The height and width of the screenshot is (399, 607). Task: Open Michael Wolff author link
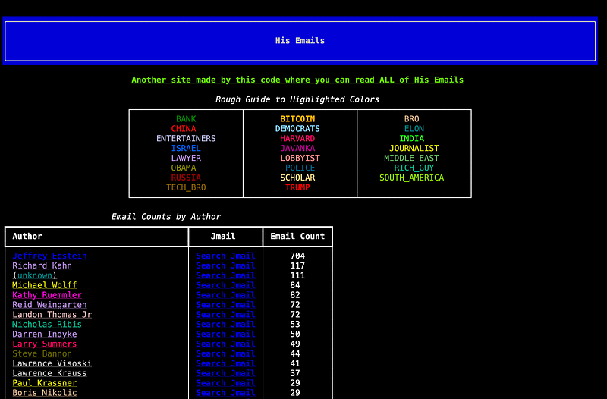pyautogui.click(x=45, y=284)
